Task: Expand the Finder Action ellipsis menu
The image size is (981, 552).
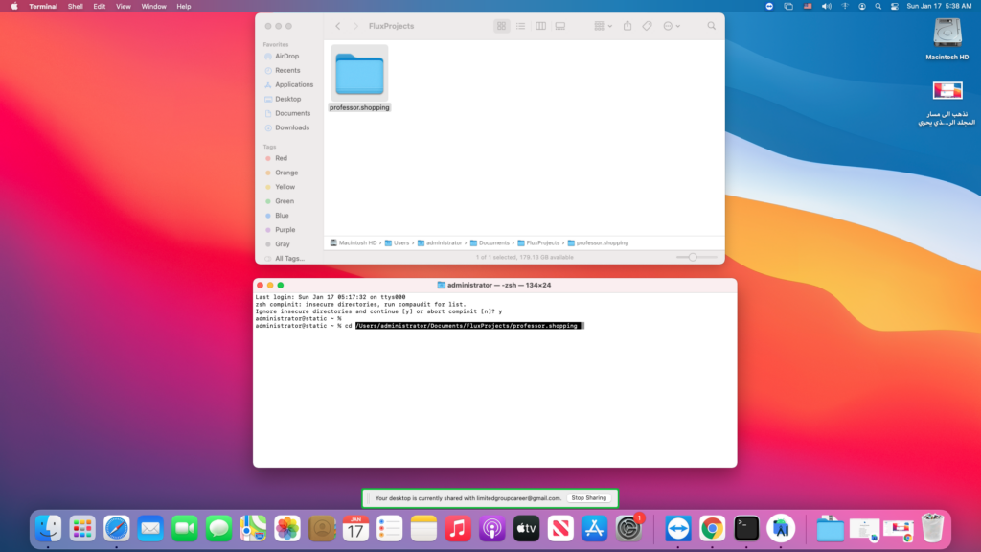Action: click(672, 26)
